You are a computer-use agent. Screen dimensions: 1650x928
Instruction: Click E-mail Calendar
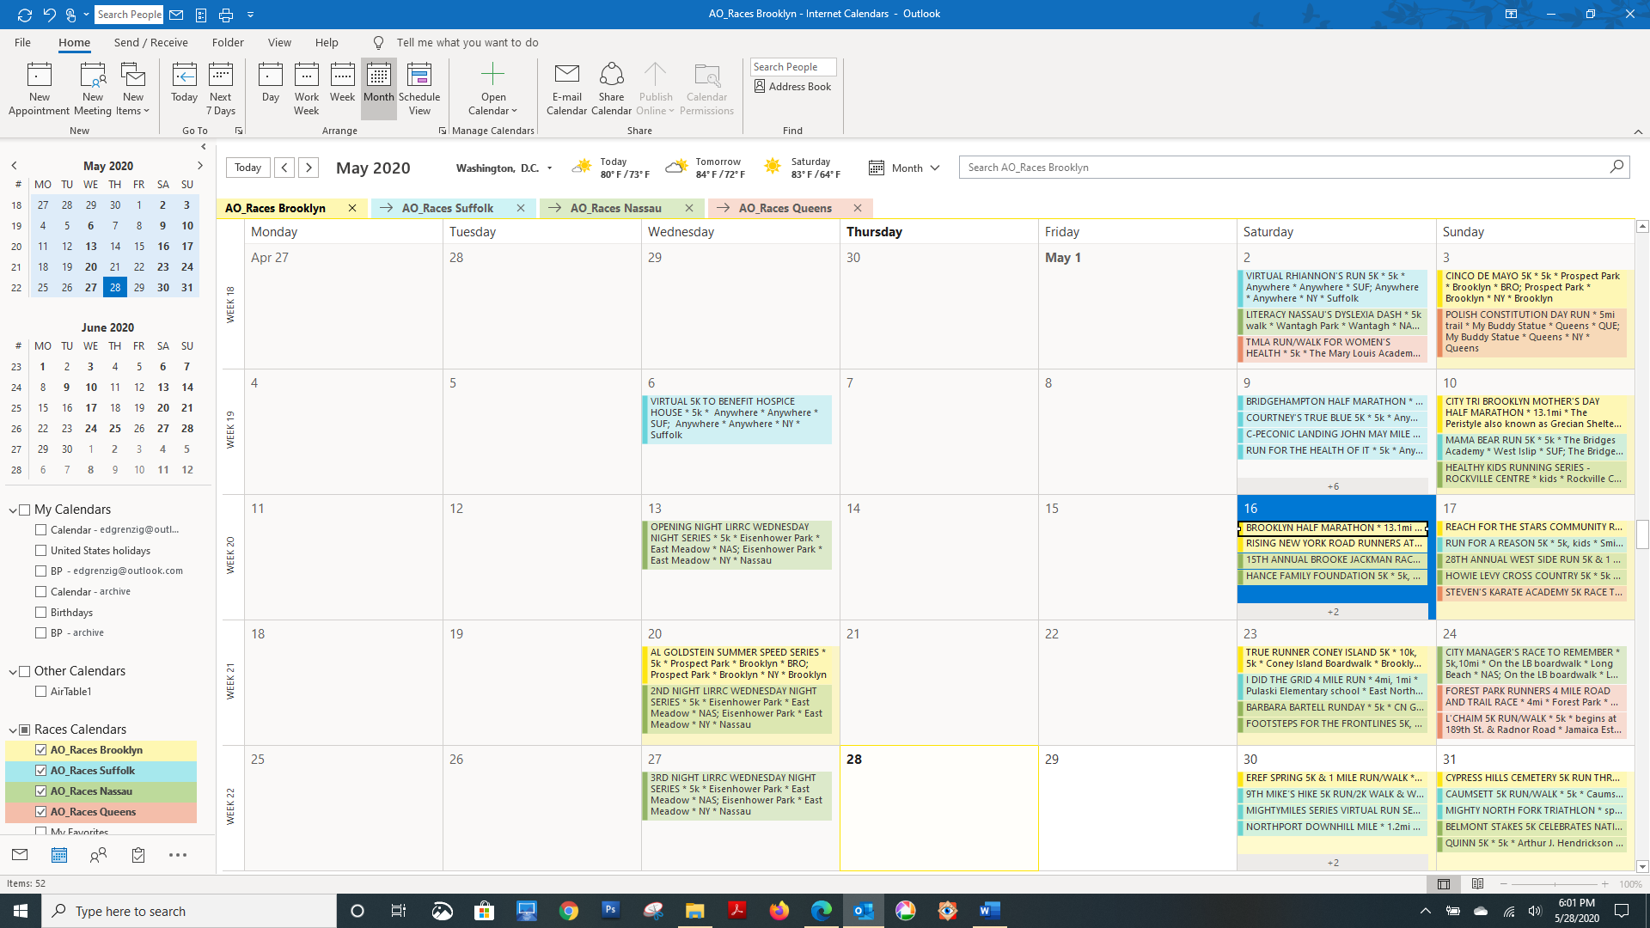(567, 89)
